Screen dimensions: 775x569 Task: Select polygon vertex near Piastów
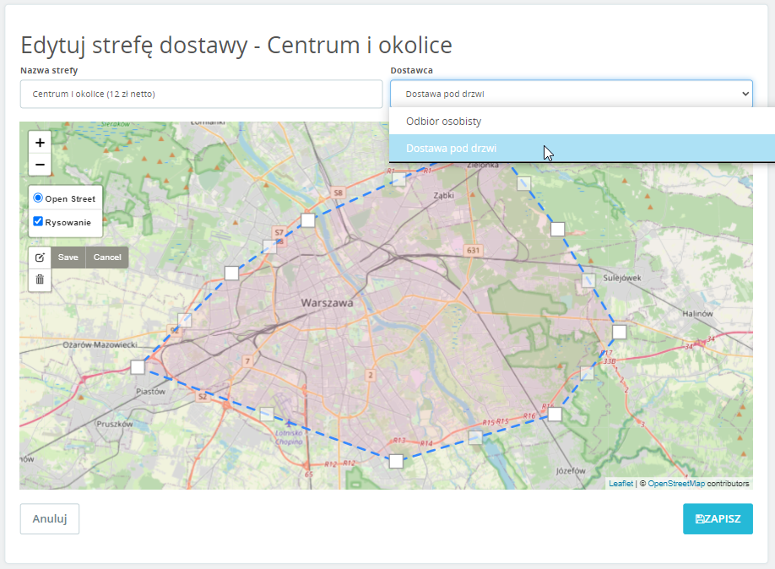pos(138,367)
